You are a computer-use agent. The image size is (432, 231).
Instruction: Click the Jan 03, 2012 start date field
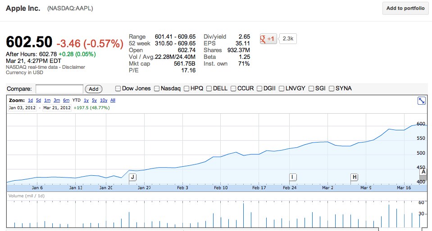coord(23,108)
